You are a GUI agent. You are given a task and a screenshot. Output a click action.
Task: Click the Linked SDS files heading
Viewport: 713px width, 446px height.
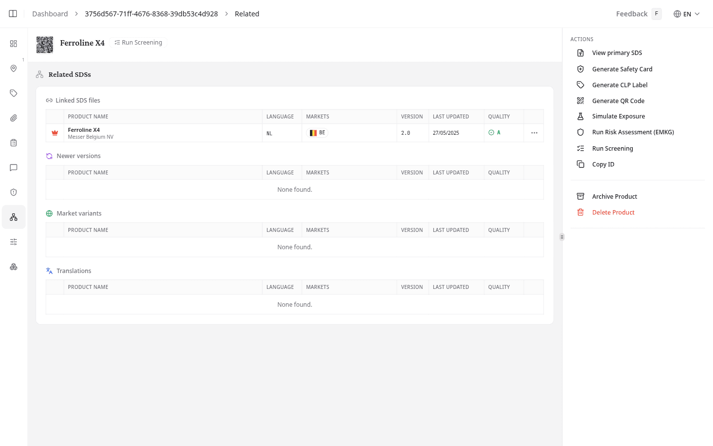point(78,101)
